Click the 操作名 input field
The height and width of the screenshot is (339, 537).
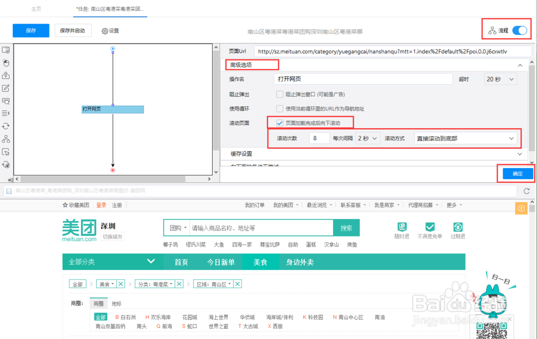363,79
